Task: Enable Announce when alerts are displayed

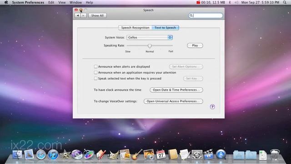Action: pyautogui.click(x=95, y=67)
